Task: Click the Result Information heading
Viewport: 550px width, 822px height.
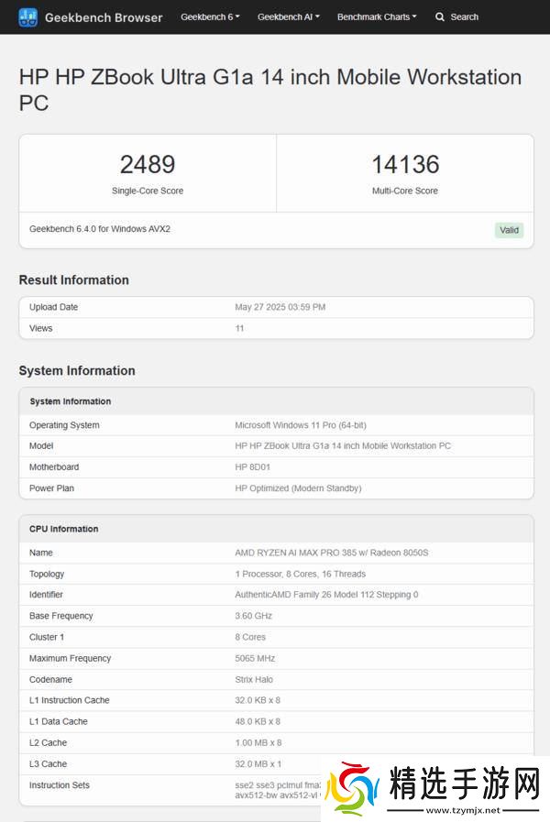Action: [74, 280]
